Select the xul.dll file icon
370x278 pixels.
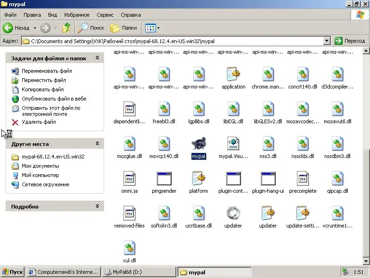click(129, 248)
